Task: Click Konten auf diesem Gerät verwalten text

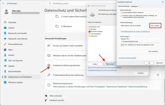Action: tap(68, 46)
